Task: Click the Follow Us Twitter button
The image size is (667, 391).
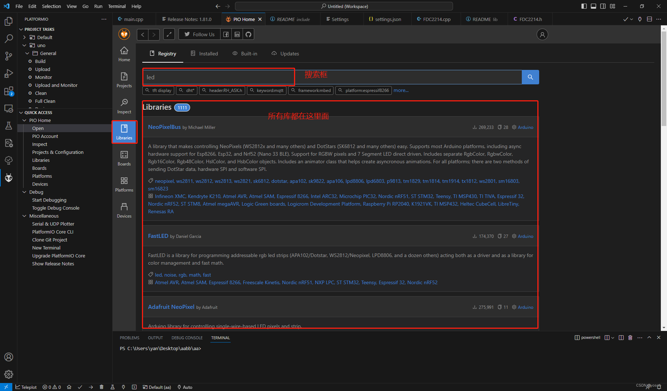Action: (200, 34)
